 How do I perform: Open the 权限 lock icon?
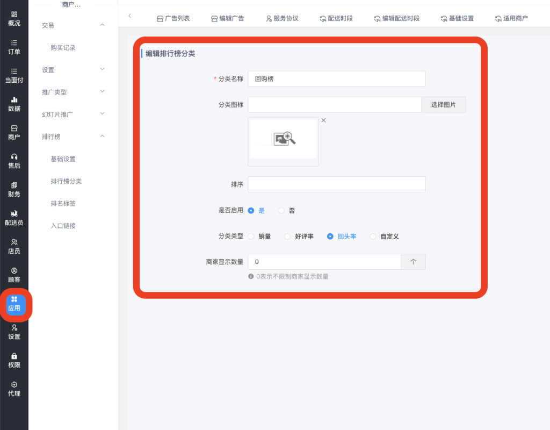point(14,360)
